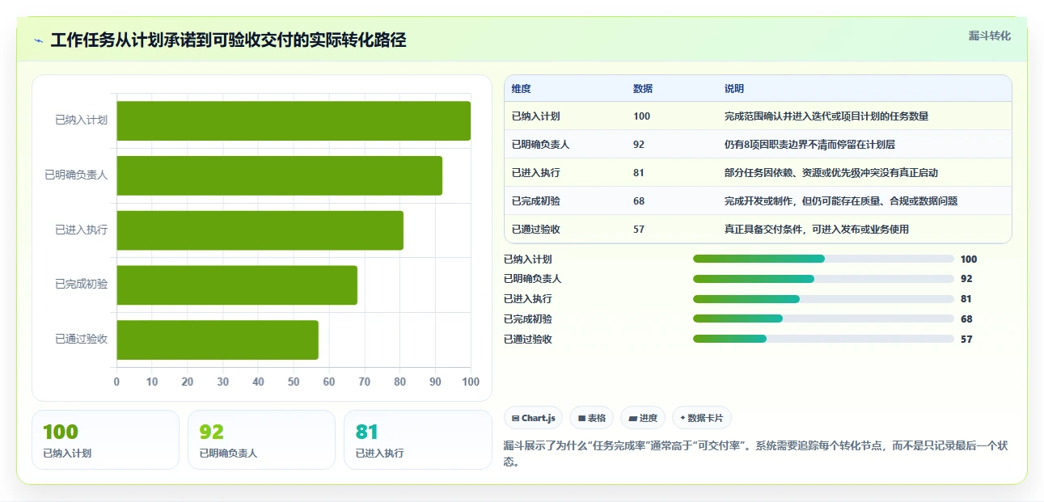
Task: Select the 进度 chip
Action: pos(643,418)
